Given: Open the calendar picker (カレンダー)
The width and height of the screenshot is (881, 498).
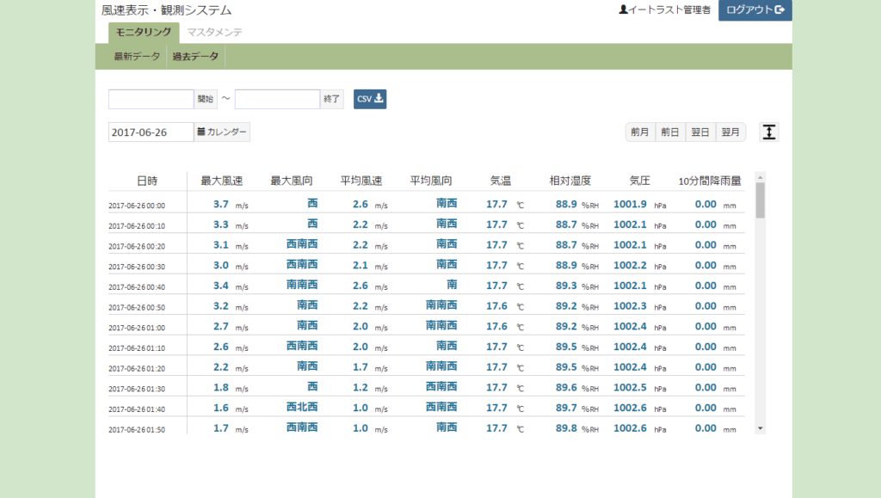Looking at the screenshot, I should pyautogui.click(x=222, y=132).
